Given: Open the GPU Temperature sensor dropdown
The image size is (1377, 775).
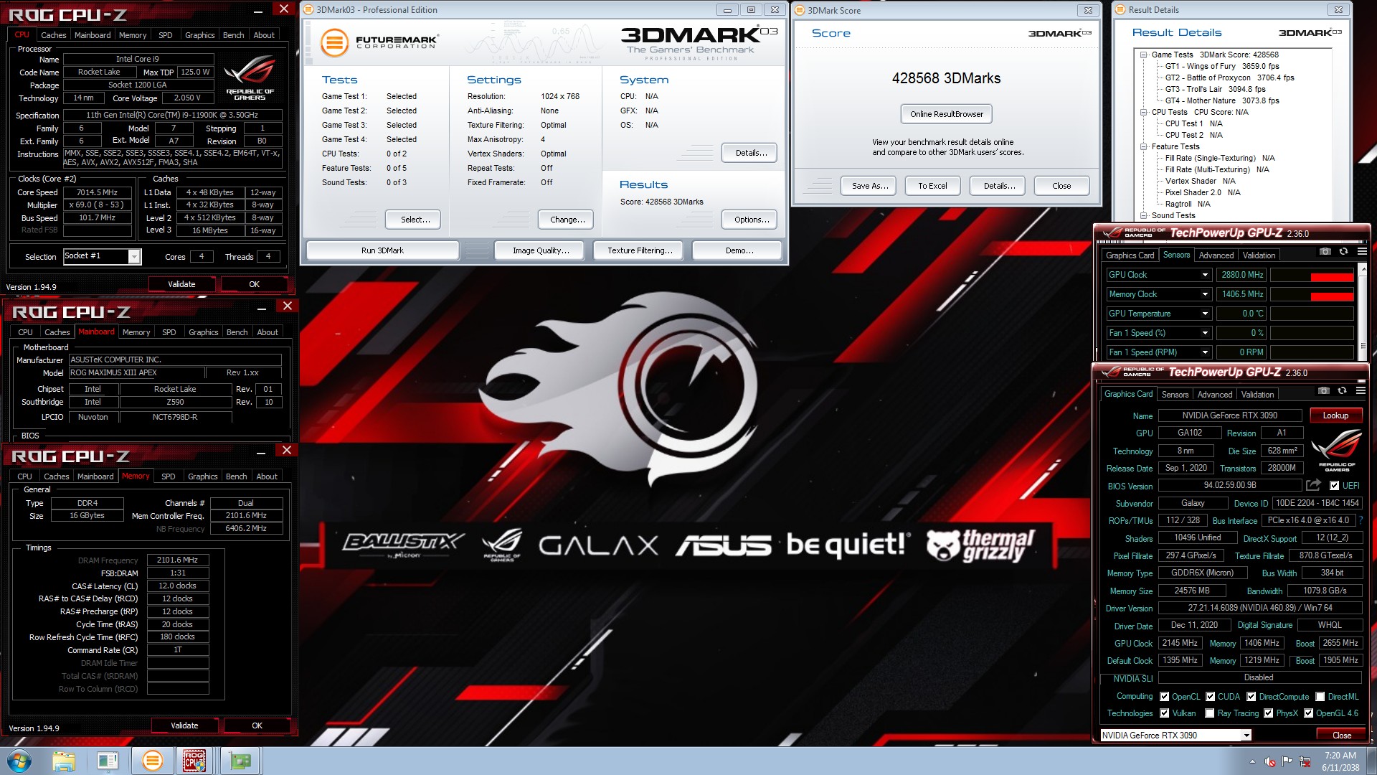Looking at the screenshot, I should click(x=1205, y=314).
